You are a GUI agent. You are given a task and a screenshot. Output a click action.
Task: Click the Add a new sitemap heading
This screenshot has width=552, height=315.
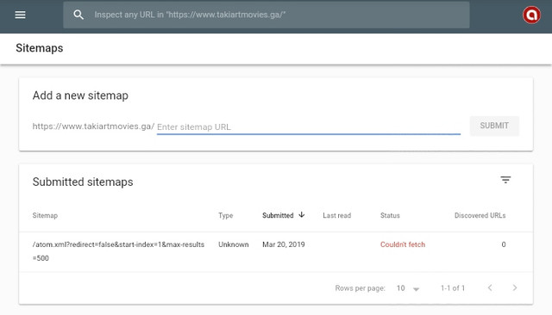pos(80,96)
